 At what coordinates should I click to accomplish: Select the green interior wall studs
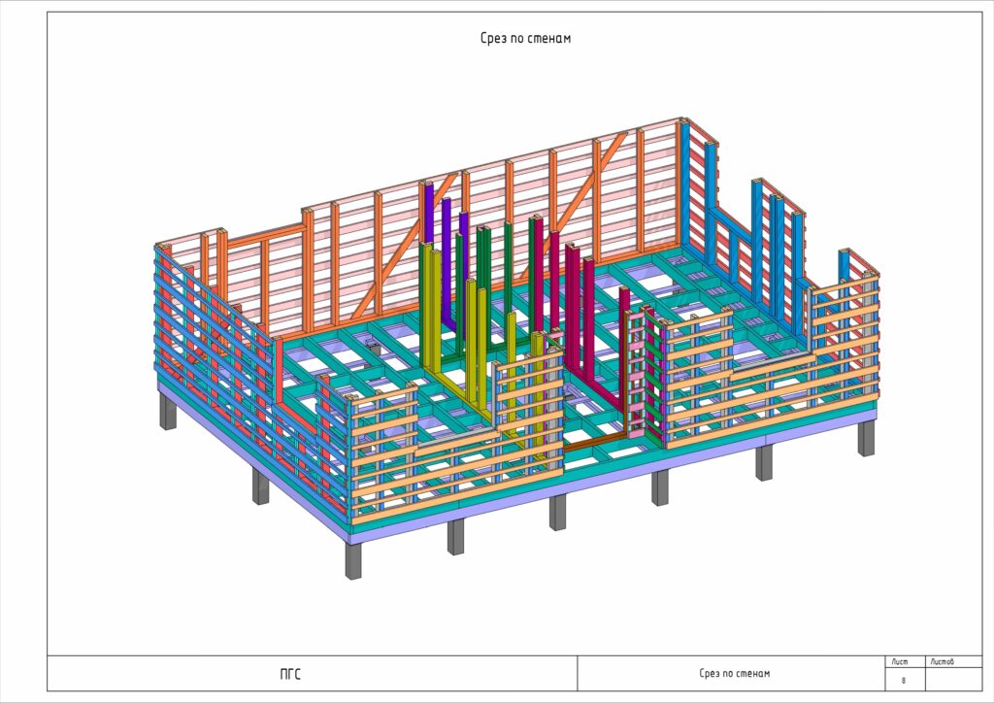click(x=508, y=272)
